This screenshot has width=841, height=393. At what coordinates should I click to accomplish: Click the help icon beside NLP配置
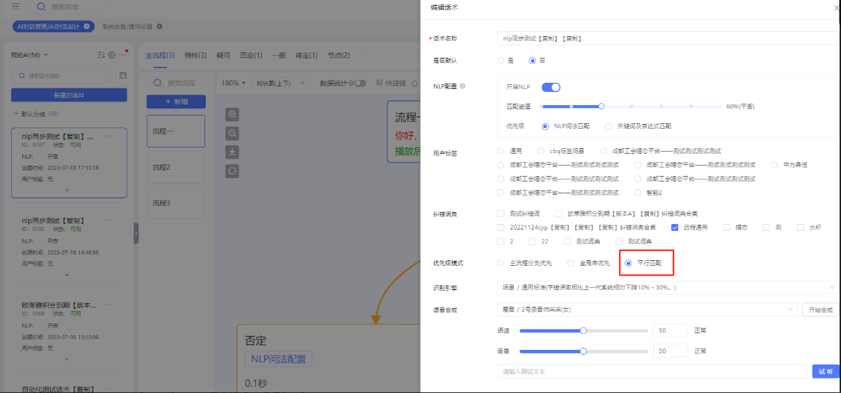[x=463, y=87]
